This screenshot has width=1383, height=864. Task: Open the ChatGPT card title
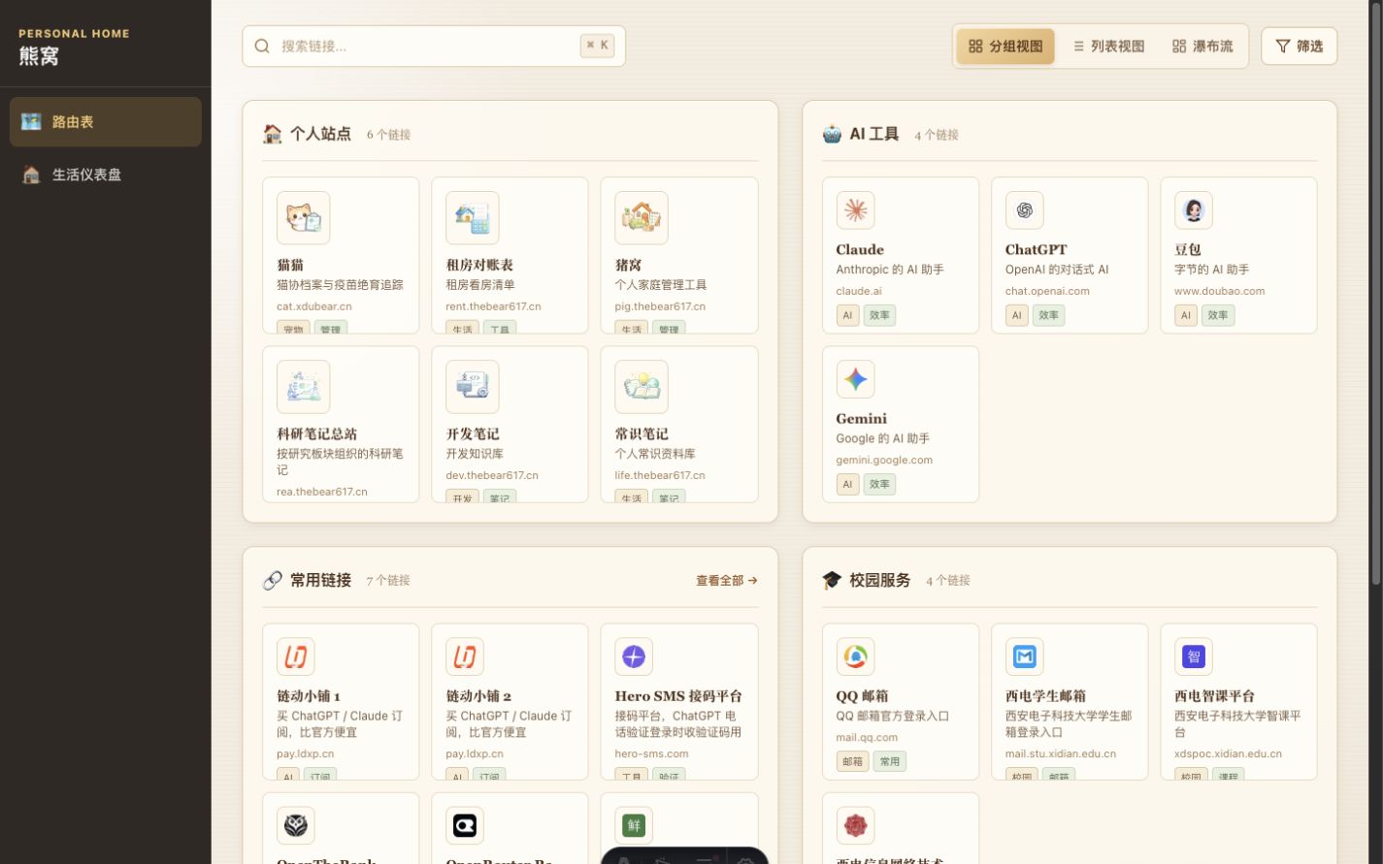tap(1036, 249)
